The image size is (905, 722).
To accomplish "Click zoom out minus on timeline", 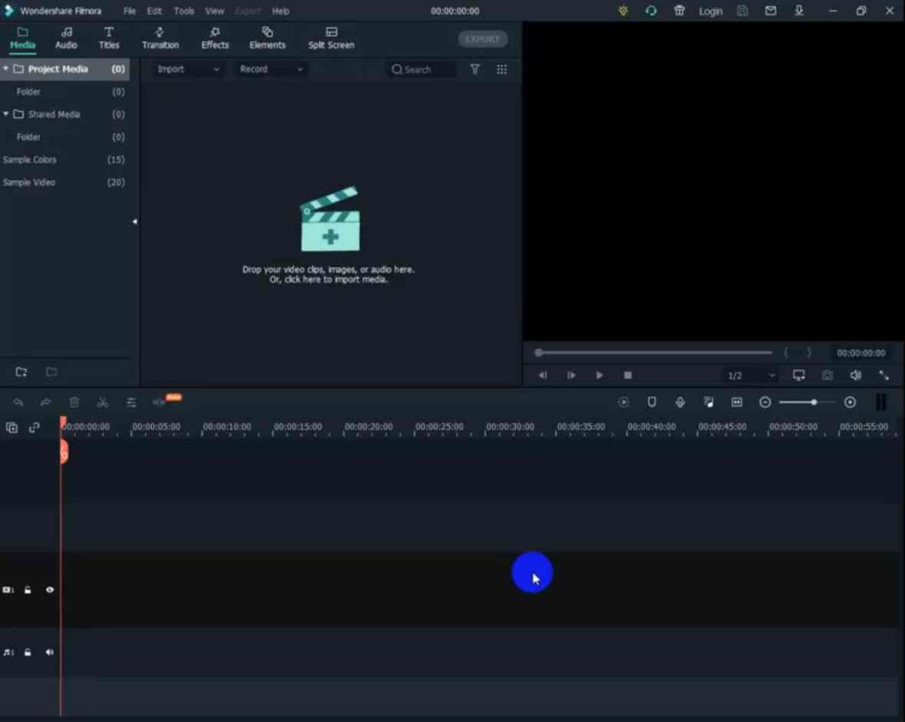I will point(764,402).
